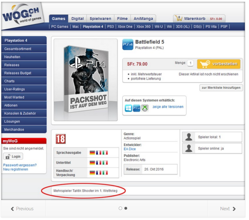The width and height of the screenshot is (249, 220).
Task: Click the right chevron icon beside Next
Action: 234,209
